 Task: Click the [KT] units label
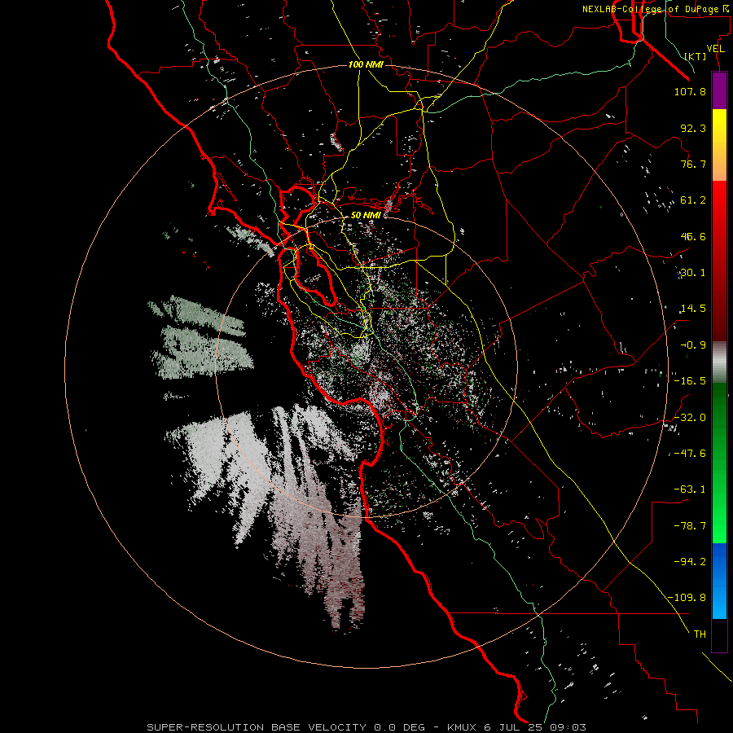click(696, 56)
